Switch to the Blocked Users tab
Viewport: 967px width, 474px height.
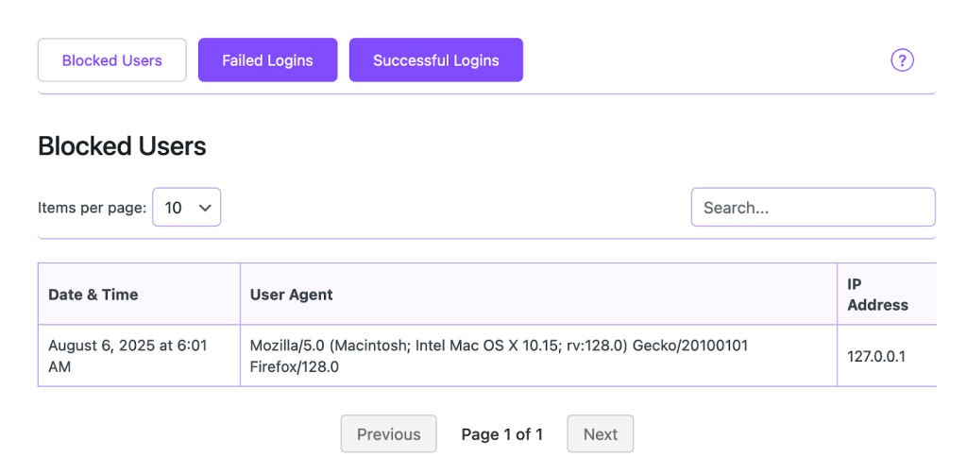(x=112, y=60)
